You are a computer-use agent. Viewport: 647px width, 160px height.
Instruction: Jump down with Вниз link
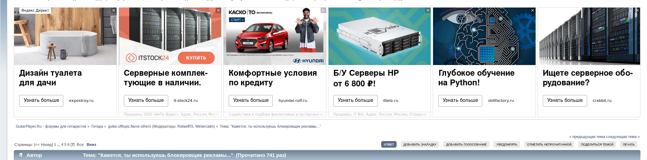tap(91, 145)
